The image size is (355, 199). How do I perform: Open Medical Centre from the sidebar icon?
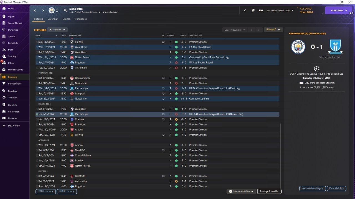click(4, 70)
